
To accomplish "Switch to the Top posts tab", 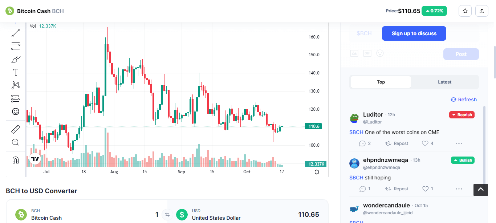I will pos(381,82).
